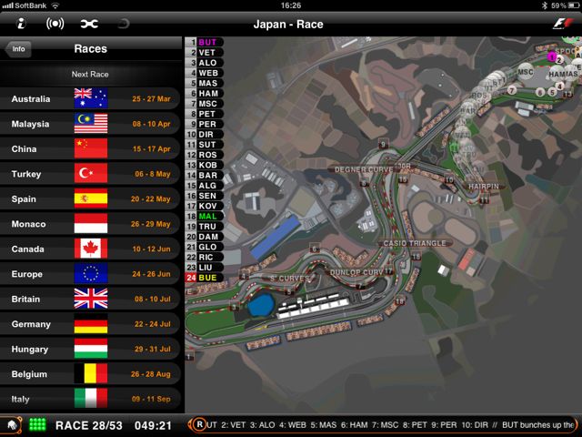Select MSC in position 7
Screen dimensions: 582x437
(x=204, y=104)
